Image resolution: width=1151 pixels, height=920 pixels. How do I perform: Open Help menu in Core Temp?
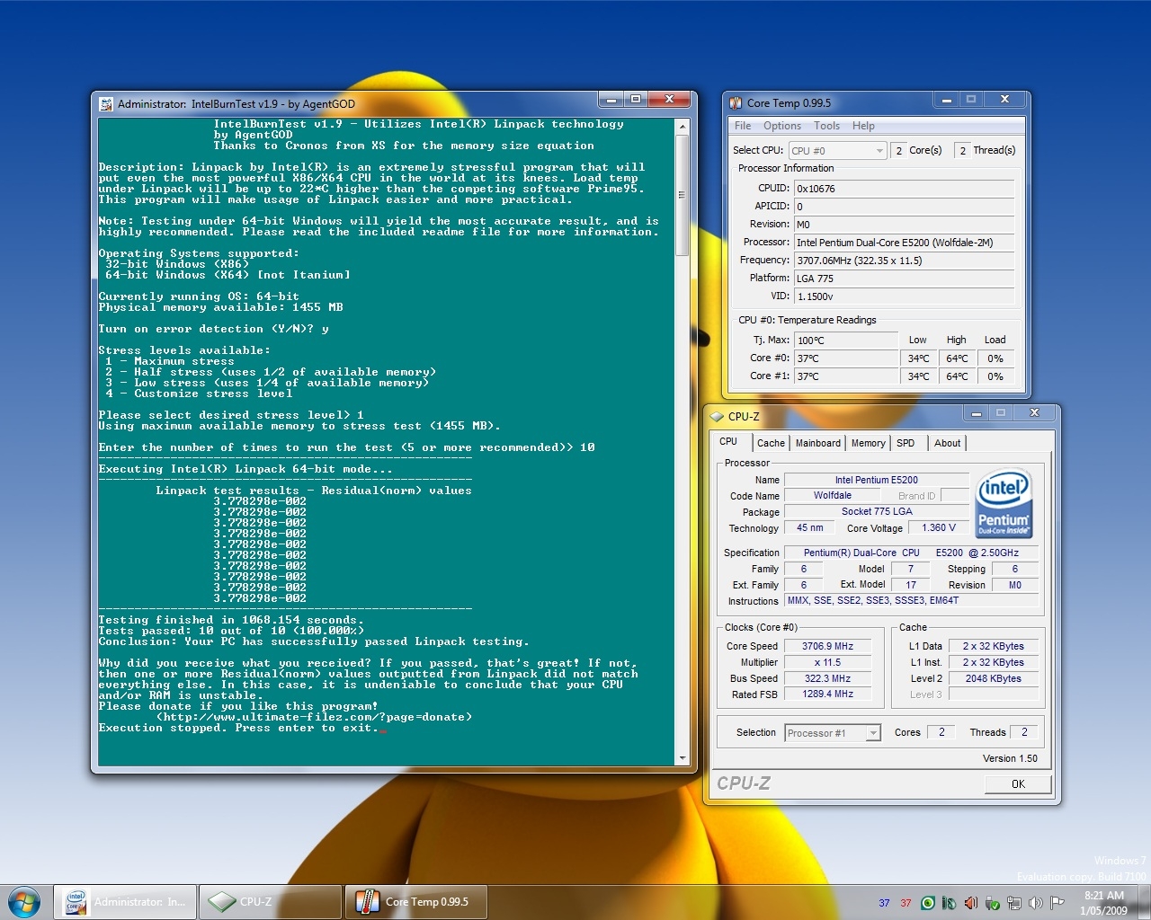pos(863,126)
